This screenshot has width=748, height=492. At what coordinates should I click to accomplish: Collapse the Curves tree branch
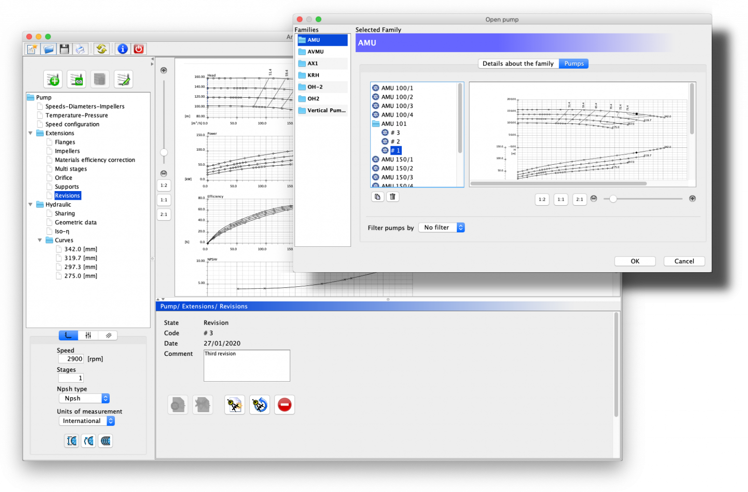pos(40,240)
